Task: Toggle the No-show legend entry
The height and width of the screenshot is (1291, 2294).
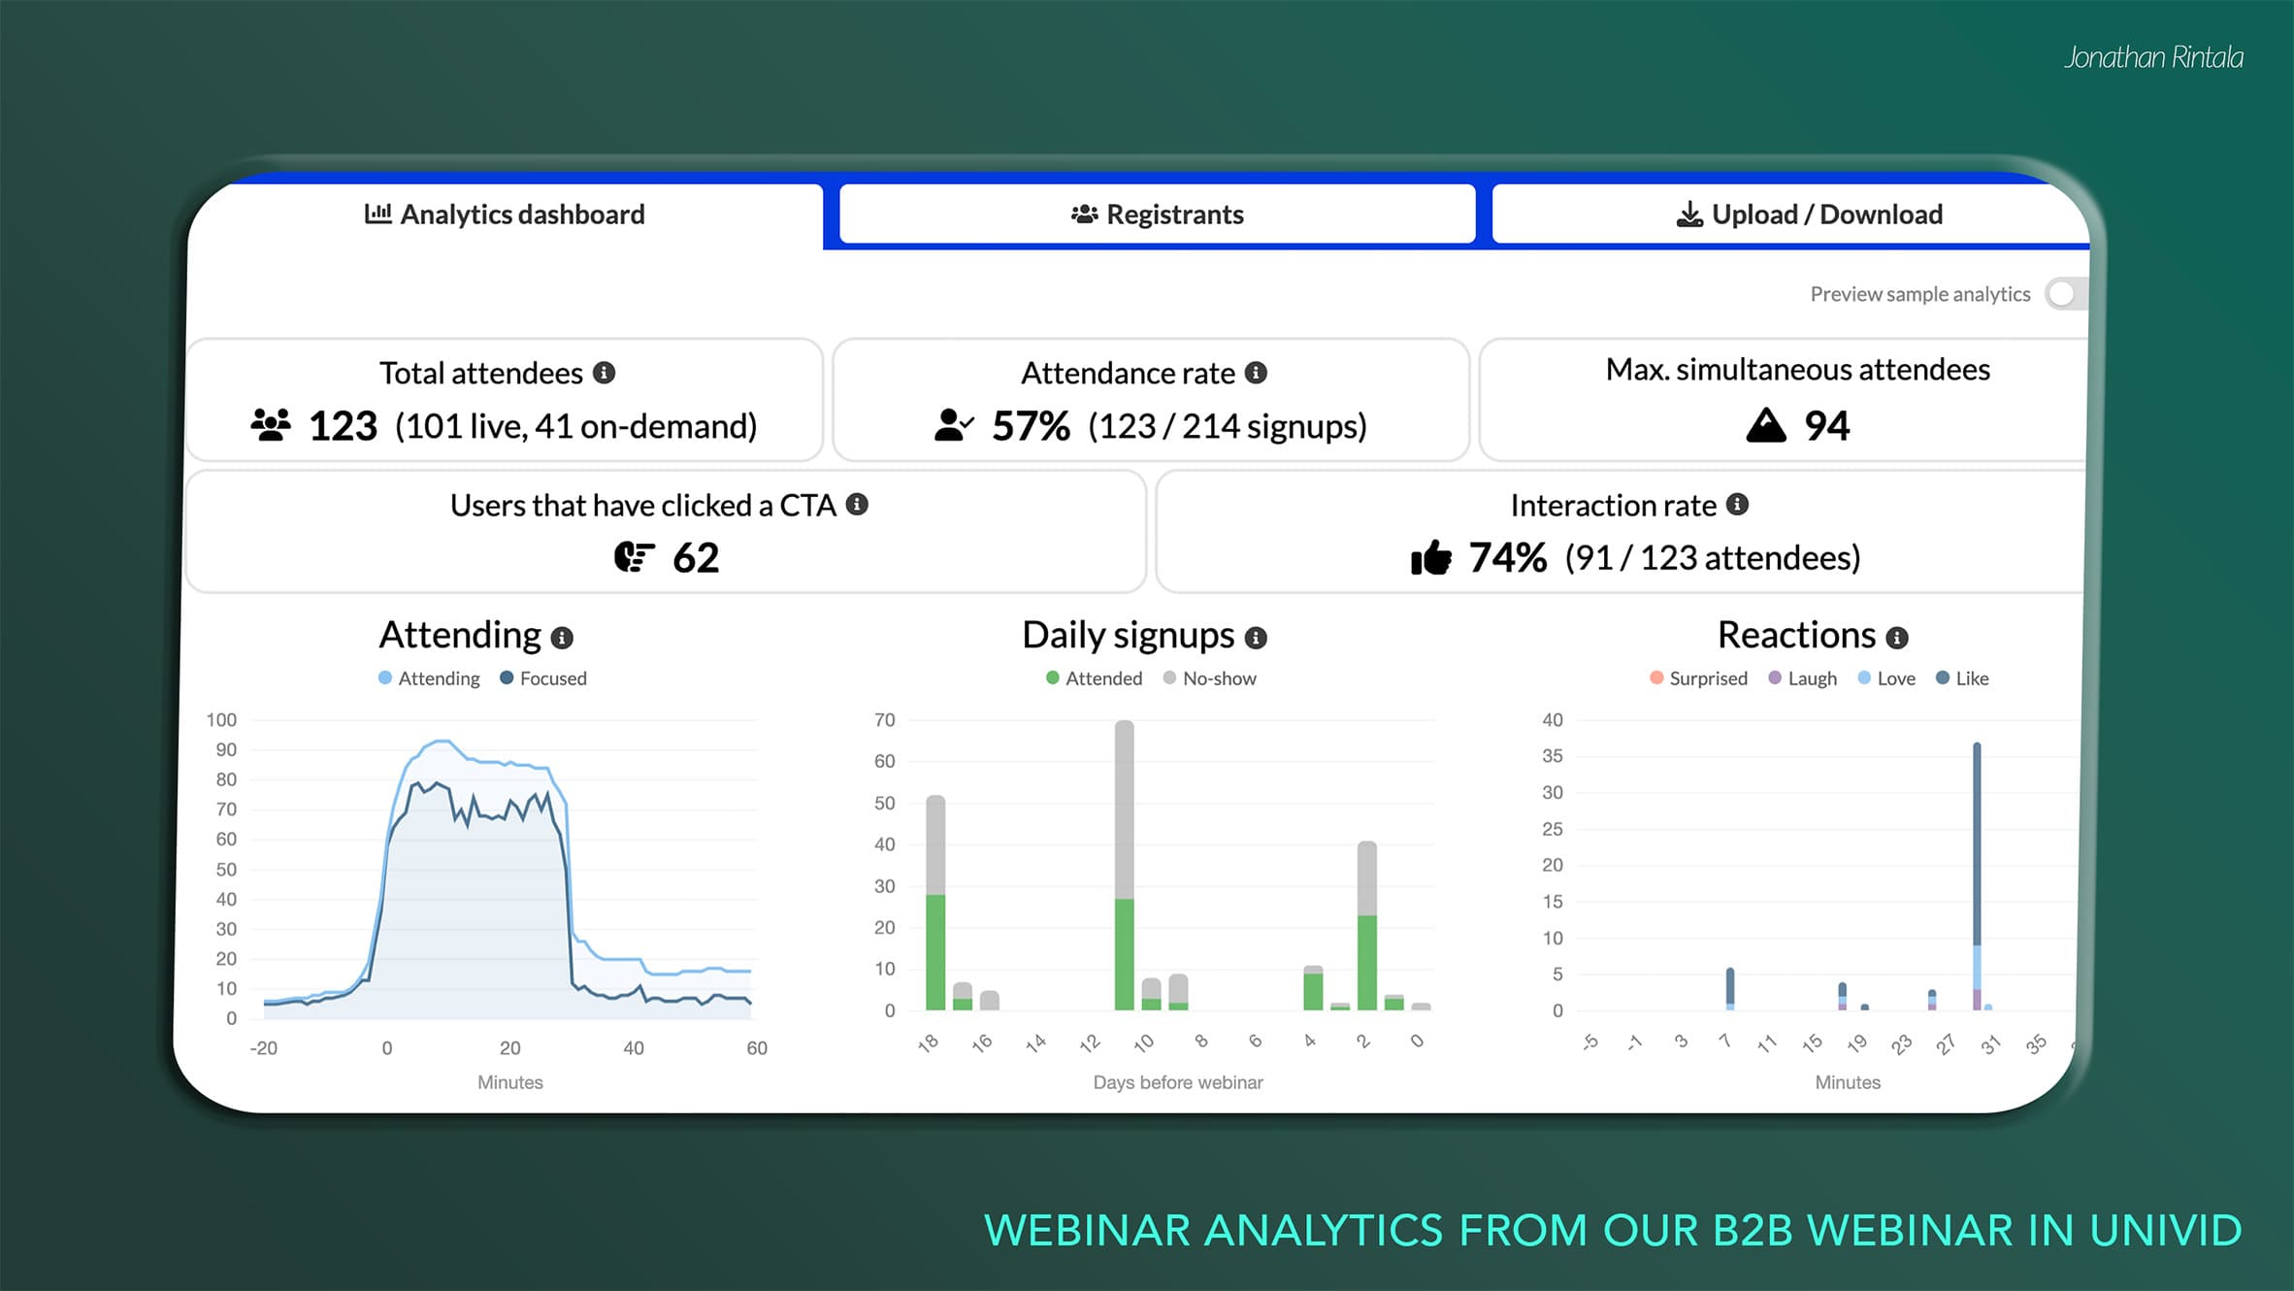Action: coord(1209,679)
